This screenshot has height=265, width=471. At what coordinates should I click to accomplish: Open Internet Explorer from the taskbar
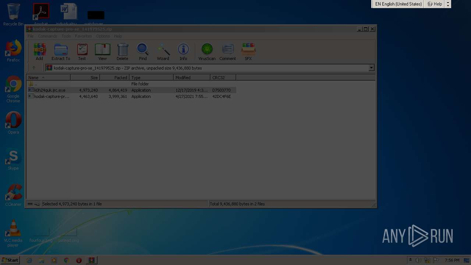click(29, 260)
